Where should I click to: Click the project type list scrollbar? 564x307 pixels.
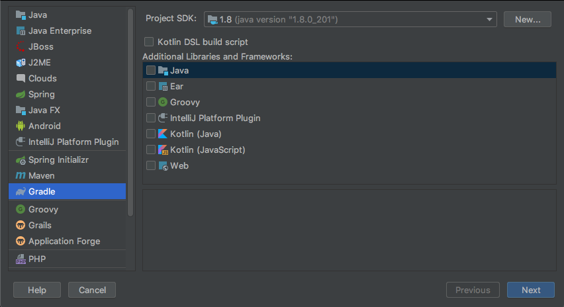click(x=130, y=112)
